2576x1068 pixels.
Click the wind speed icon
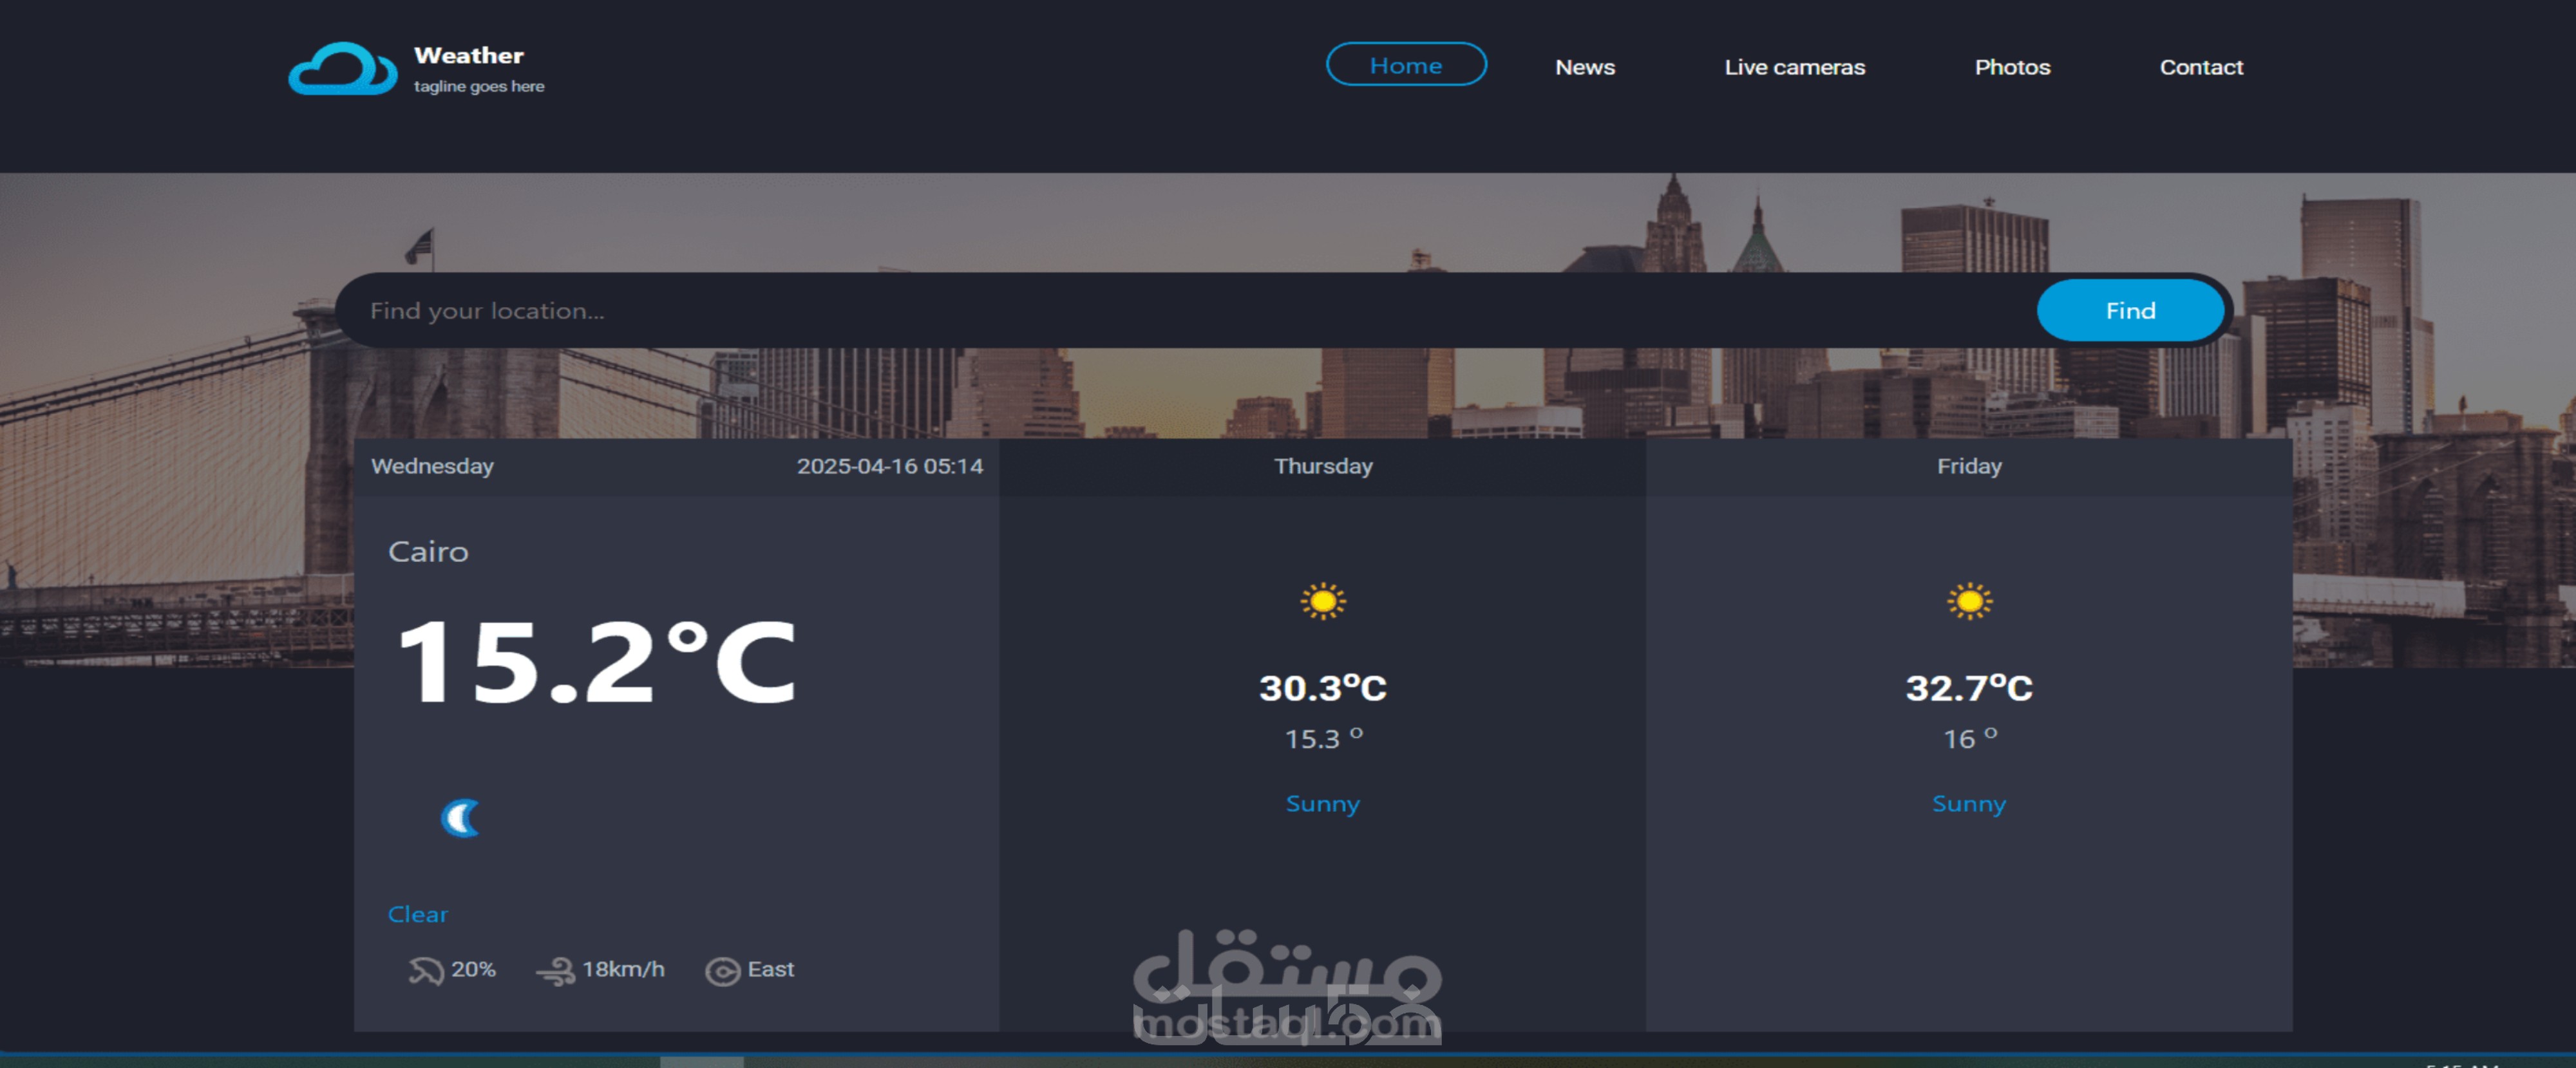[555, 970]
